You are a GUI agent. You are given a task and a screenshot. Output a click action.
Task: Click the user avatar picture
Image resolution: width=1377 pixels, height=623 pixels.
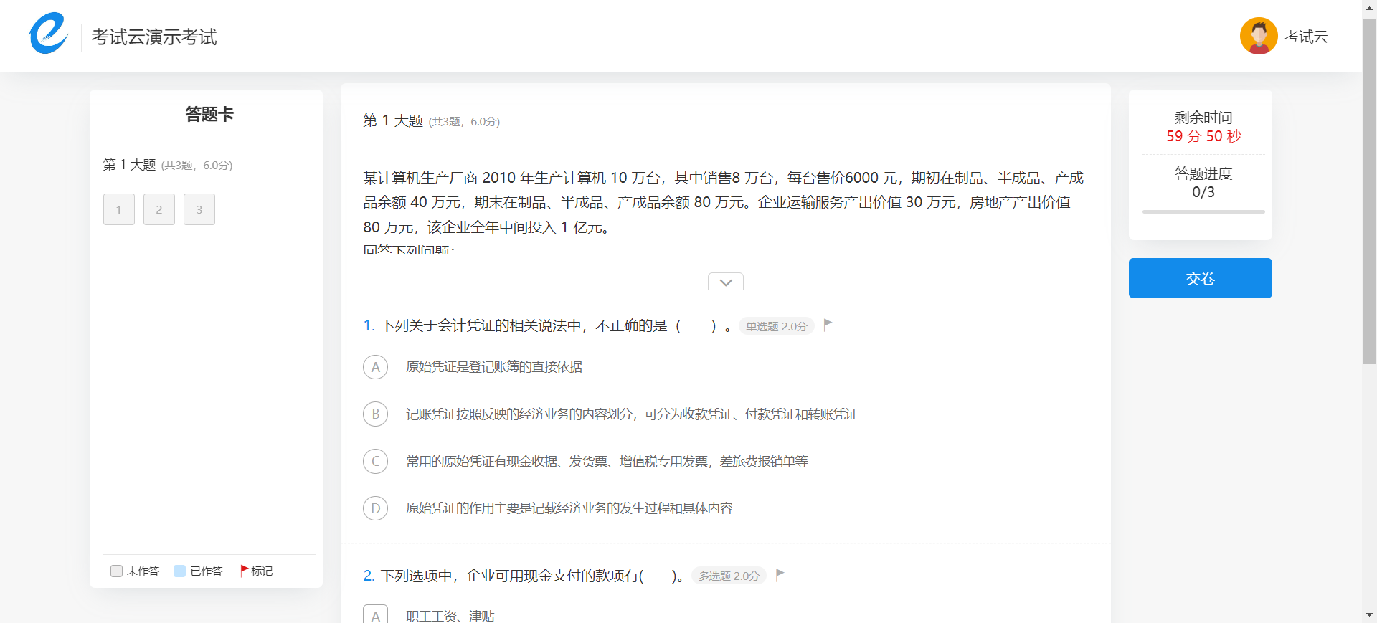click(1259, 36)
